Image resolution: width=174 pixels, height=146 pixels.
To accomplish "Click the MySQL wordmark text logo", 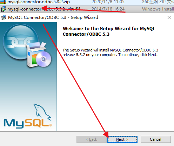I will click(28, 124).
